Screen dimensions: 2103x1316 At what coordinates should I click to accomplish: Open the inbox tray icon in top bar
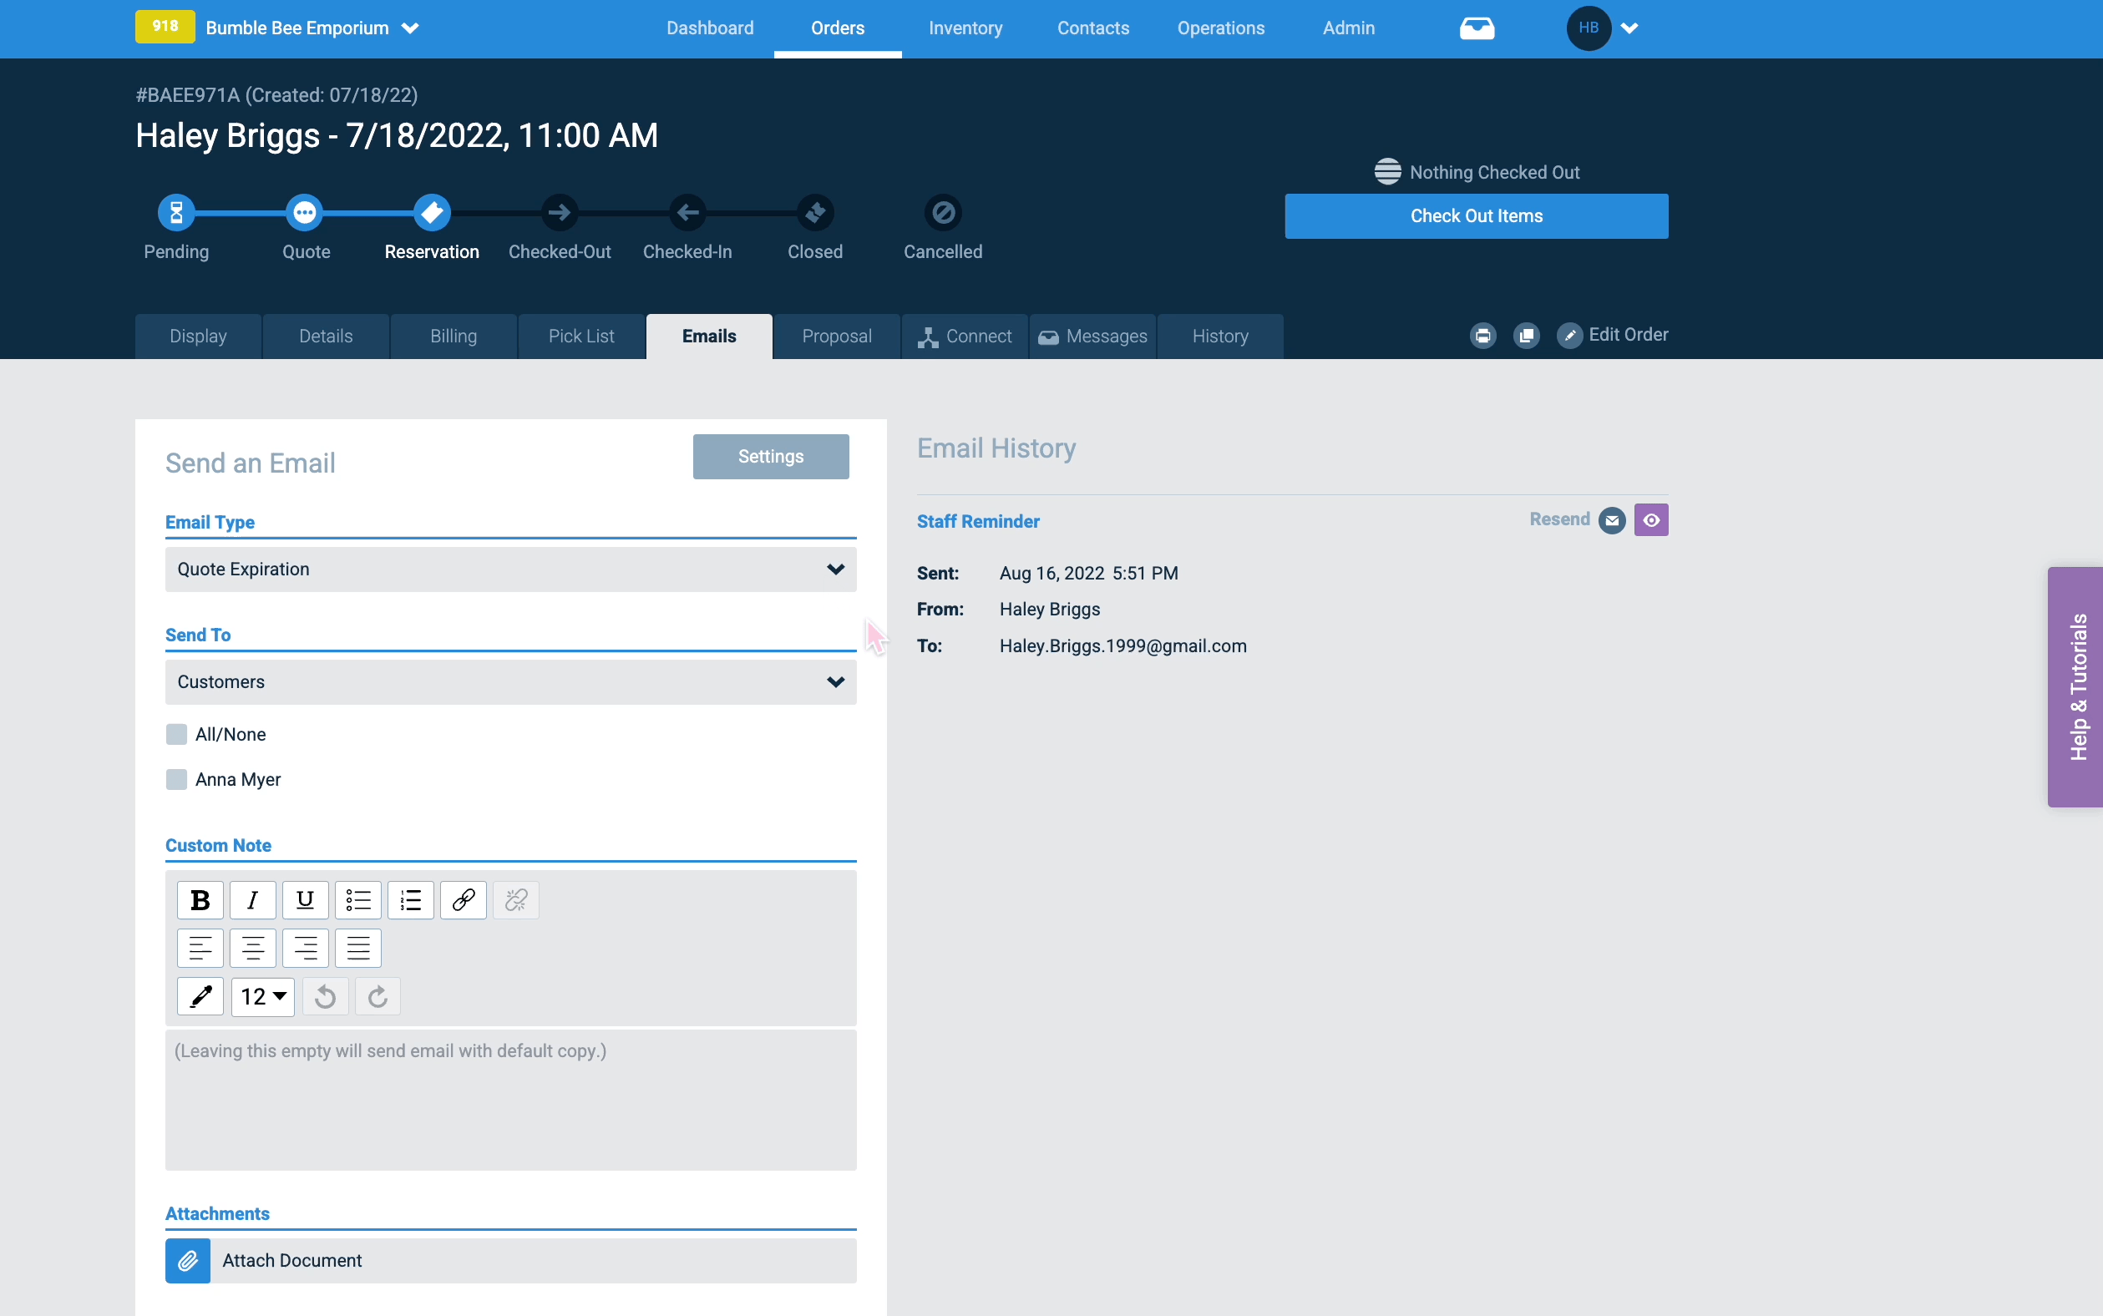[1477, 28]
